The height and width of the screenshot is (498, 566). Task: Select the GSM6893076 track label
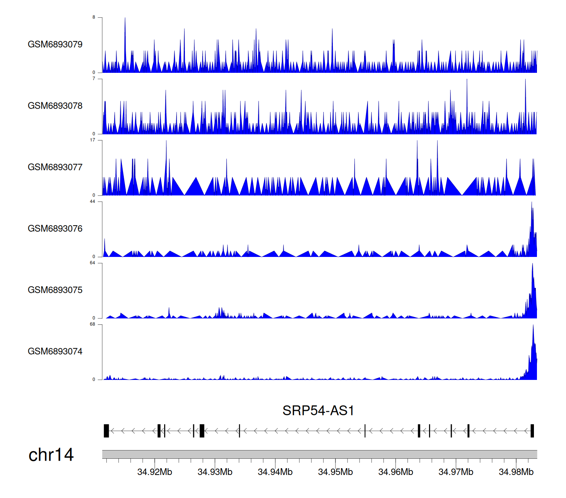55,229
